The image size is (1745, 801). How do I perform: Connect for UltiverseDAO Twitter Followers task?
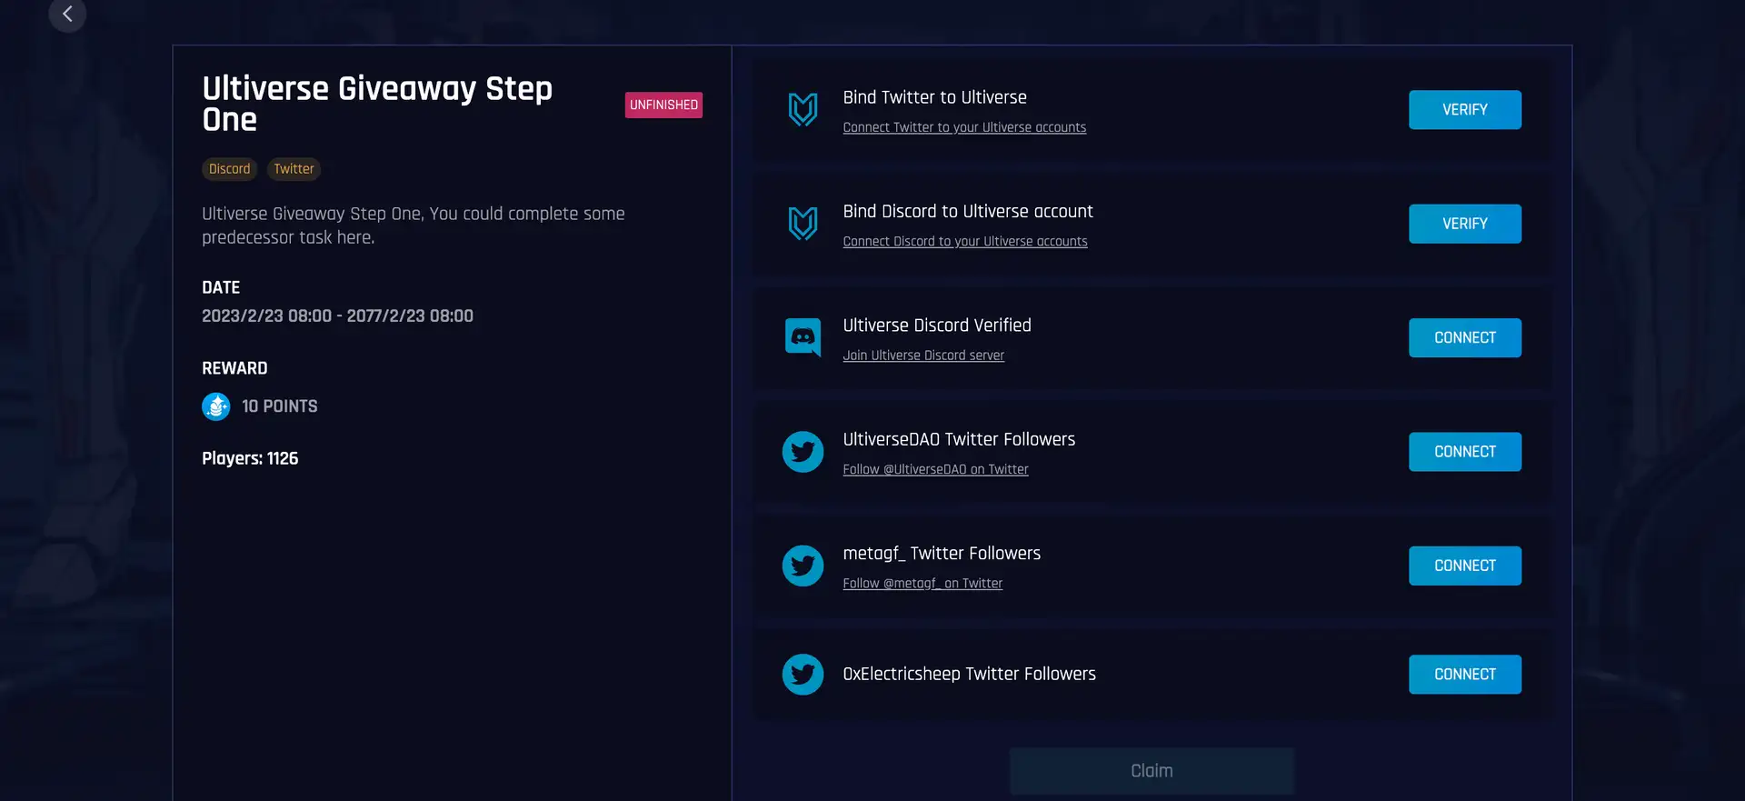1464,452
